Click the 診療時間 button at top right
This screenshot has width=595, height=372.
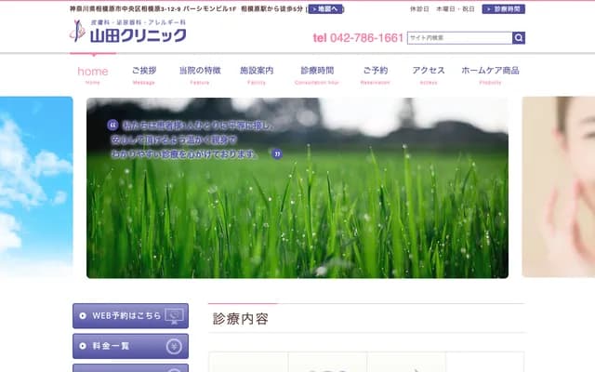503,8
